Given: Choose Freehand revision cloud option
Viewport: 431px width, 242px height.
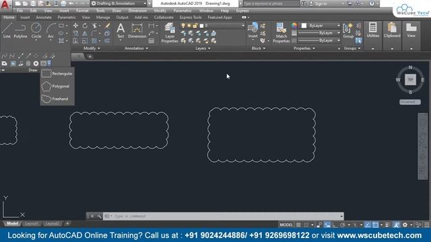Looking at the screenshot, I should 57,99.
